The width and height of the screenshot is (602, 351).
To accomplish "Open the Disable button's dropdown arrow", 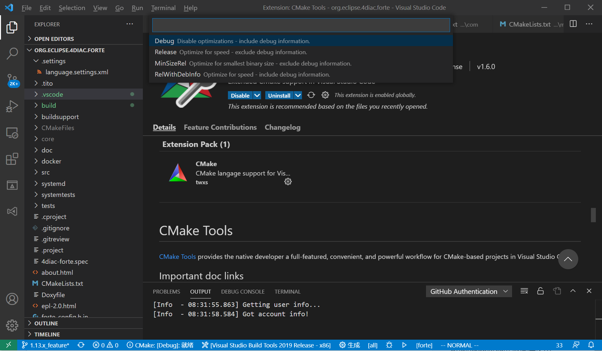I will tap(257, 95).
